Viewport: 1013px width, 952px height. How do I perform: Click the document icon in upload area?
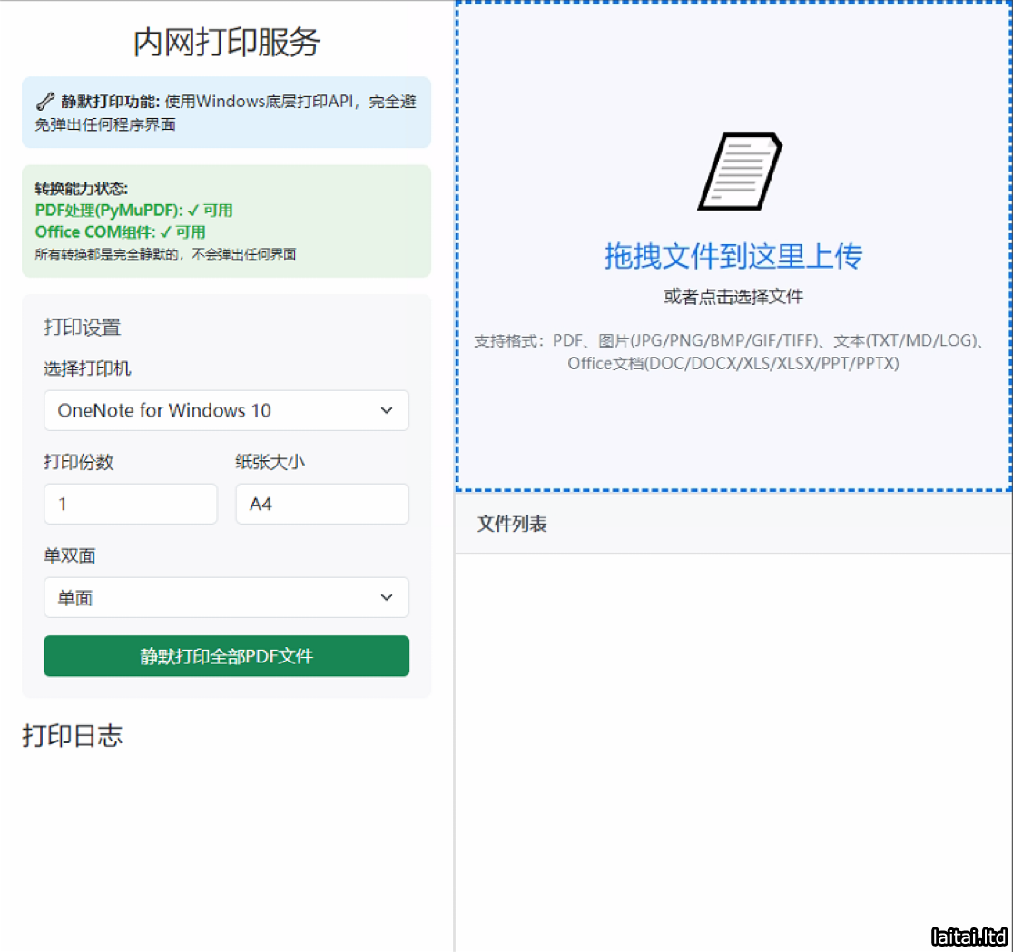(x=738, y=172)
